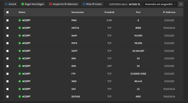Click the green check icon on the PING rule
The image size is (188, 103).
(x=20, y=20)
